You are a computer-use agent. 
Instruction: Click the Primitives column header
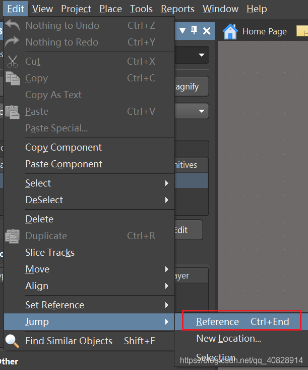tap(191, 165)
